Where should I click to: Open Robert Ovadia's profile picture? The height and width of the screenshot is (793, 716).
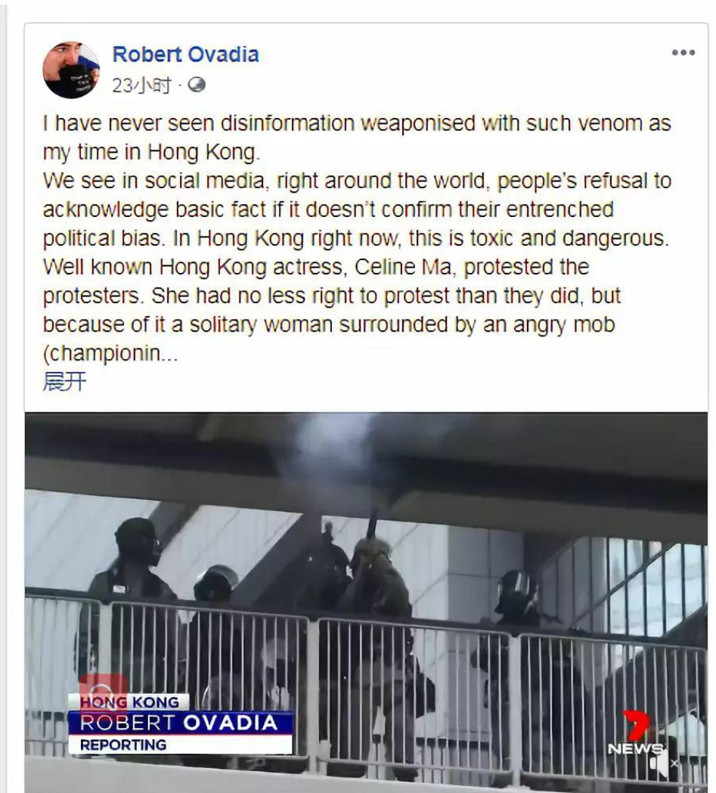click(71, 70)
